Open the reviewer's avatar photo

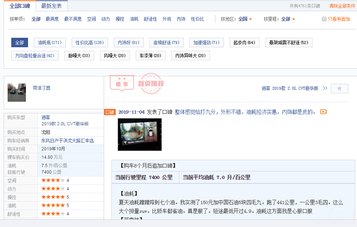coord(17,93)
